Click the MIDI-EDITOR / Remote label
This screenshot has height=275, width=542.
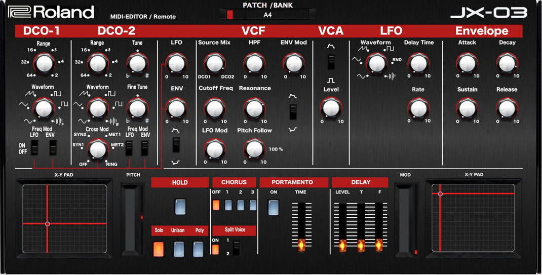[x=143, y=17]
